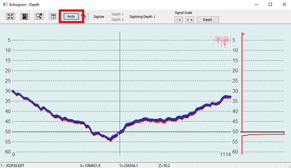Click the 50 depth marker line in signal panel
The image size is (291, 168).
[262, 132]
